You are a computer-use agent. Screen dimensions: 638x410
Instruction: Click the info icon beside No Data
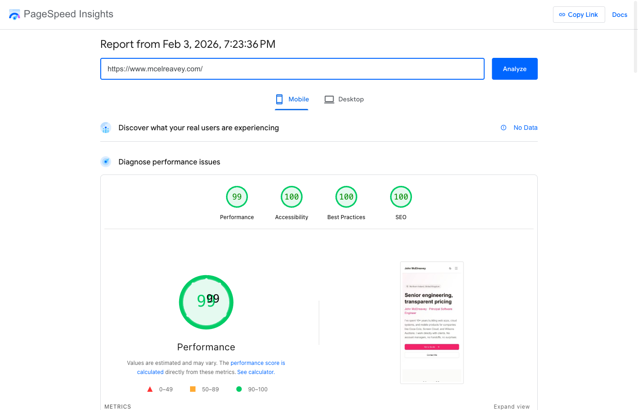(504, 128)
